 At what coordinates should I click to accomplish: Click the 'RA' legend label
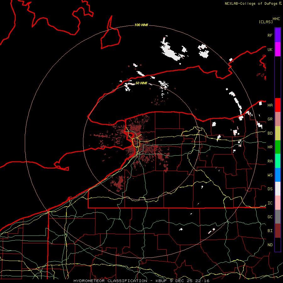coord(270,161)
